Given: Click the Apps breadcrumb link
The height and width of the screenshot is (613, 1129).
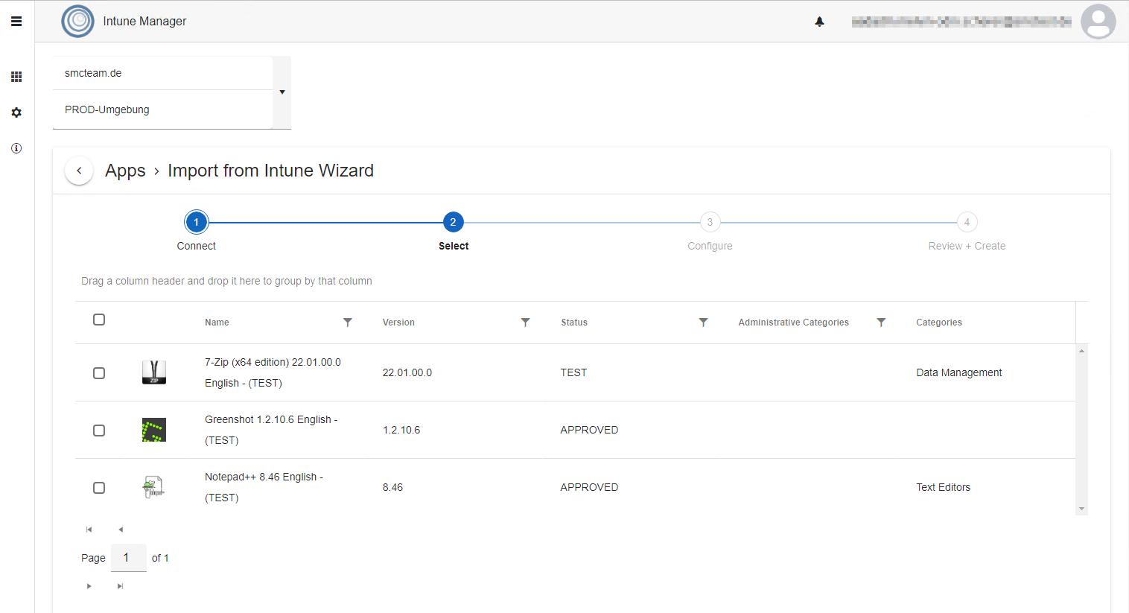Looking at the screenshot, I should point(125,171).
